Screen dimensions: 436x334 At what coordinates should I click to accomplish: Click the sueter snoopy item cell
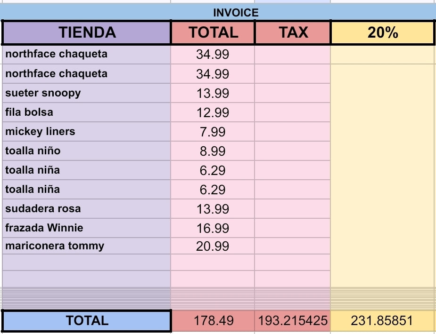coord(87,93)
